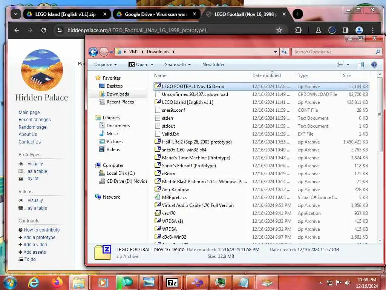
Task: Open the Organize dropdown menu
Action: tap(106, 65)
